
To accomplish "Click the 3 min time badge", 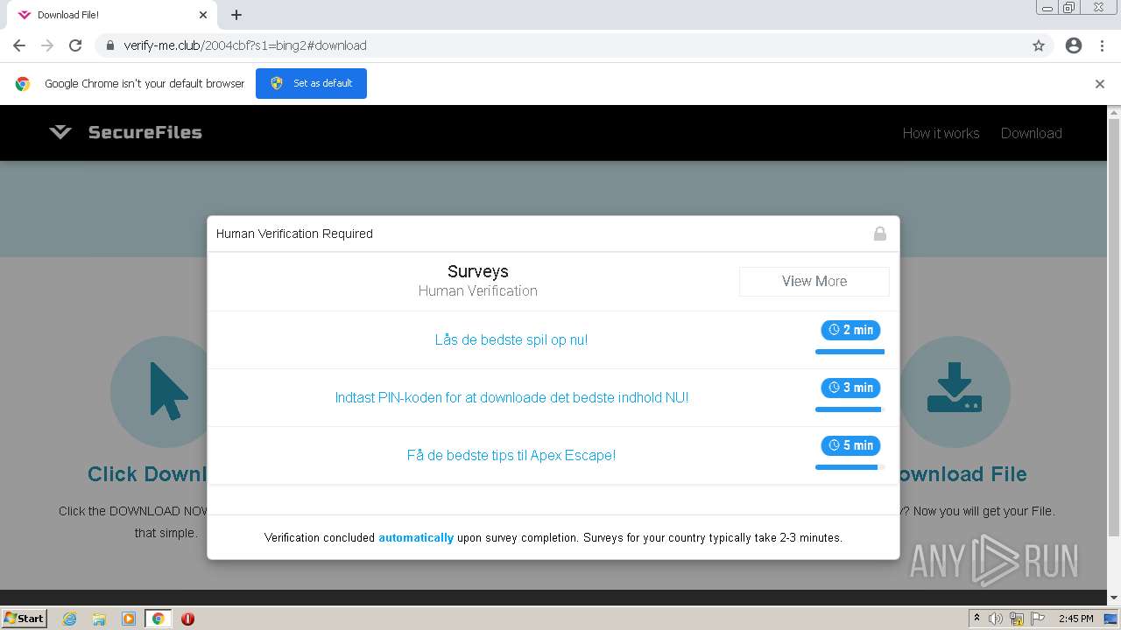I will pos(850,388).
